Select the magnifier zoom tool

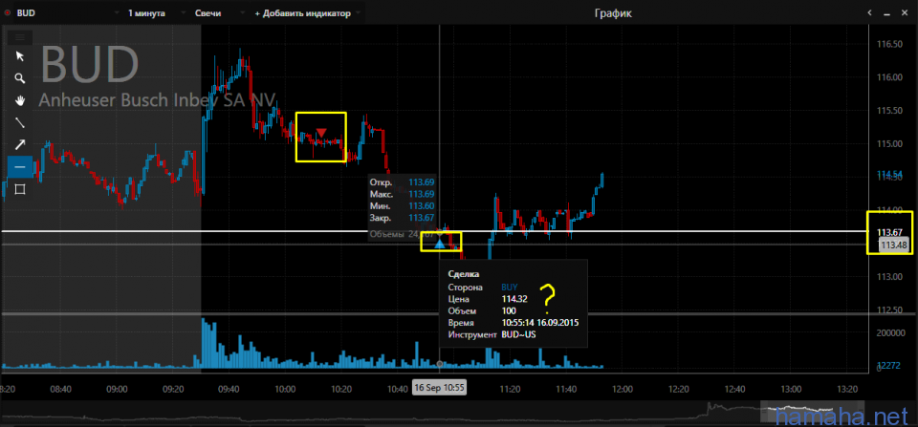(x=20, y=78)
